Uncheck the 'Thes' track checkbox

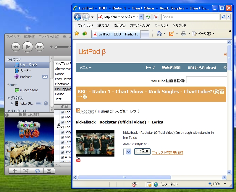coord(62,122)
